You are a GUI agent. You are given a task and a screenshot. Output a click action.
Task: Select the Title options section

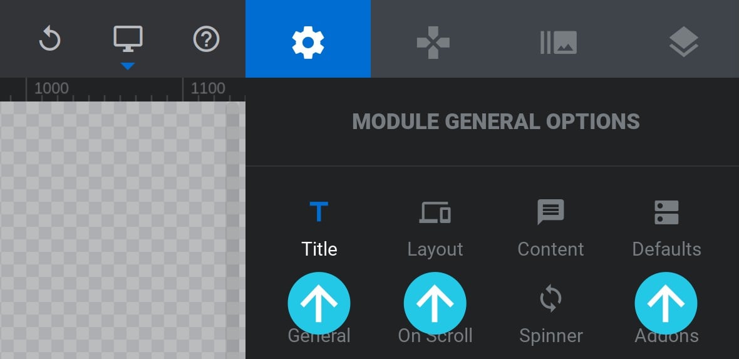pos(319,229)
